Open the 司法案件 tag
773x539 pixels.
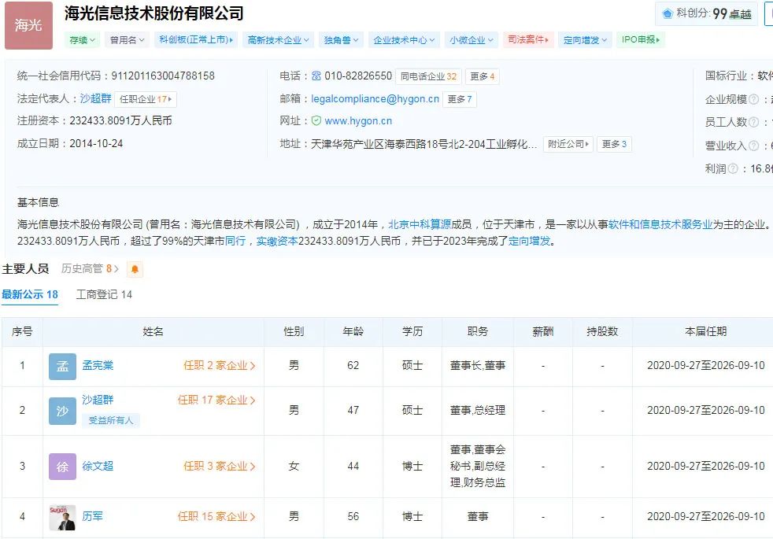[528, 40]
